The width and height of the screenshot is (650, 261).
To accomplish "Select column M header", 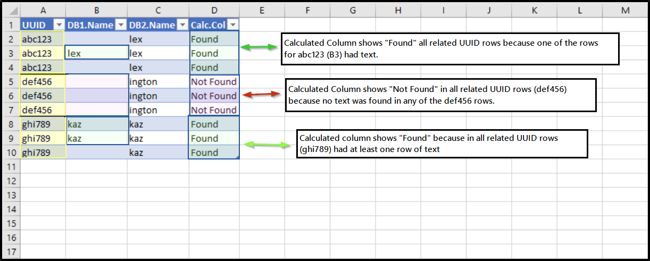I will click(624, 11).
